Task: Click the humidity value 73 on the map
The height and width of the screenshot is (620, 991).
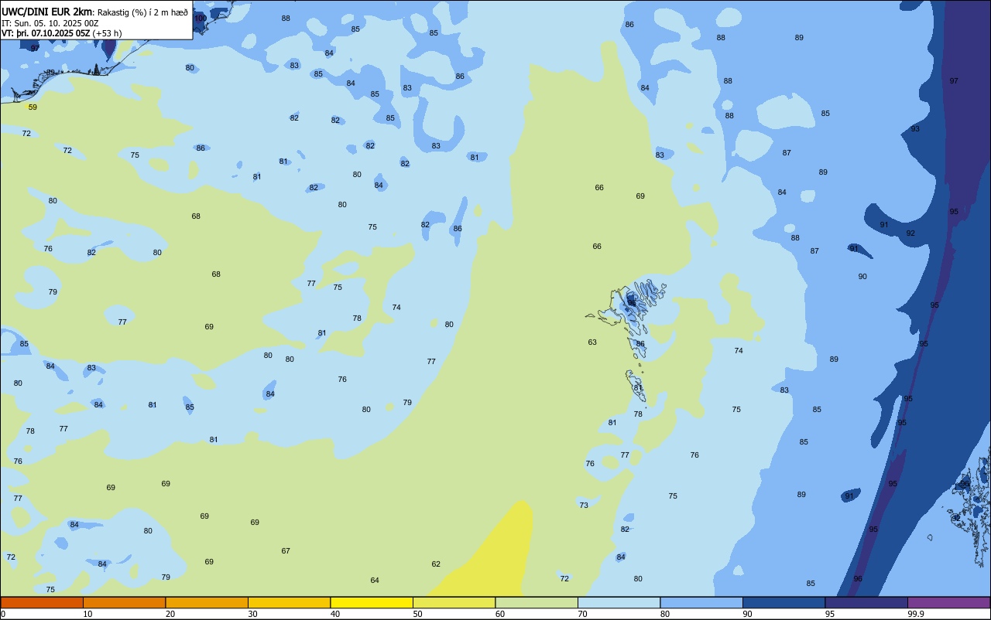Action: tap(584, 506)
